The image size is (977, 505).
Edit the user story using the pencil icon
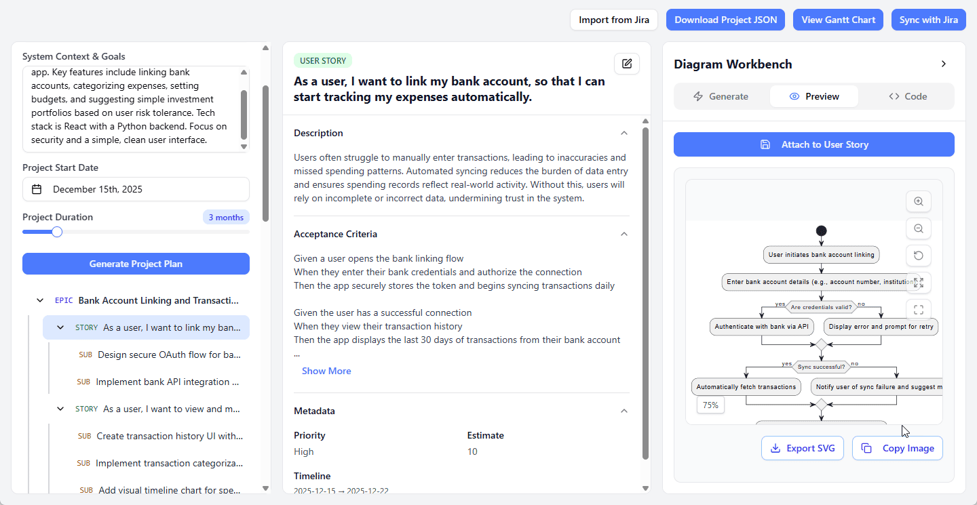pos(626,63)
